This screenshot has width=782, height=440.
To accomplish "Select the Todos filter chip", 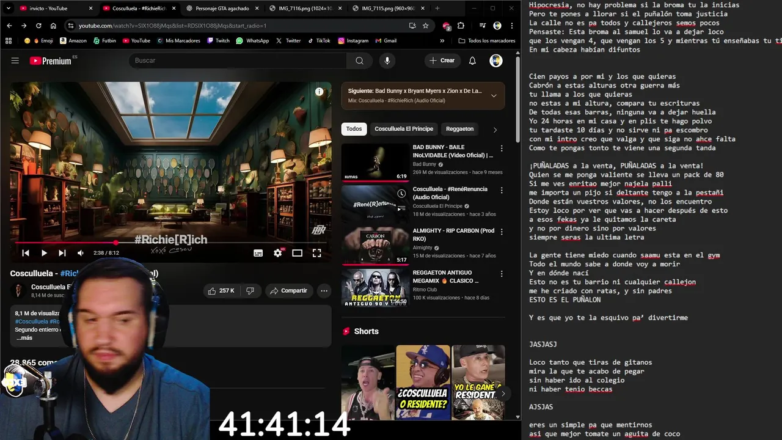I will click(354, 129).
